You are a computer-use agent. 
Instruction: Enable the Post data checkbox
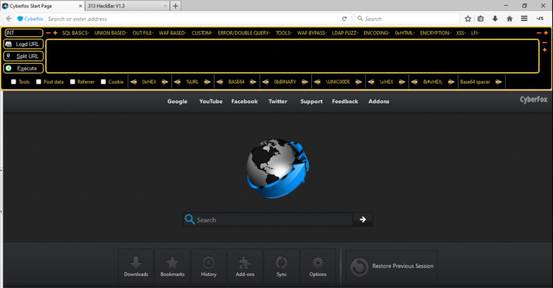(x=39, y=82)
